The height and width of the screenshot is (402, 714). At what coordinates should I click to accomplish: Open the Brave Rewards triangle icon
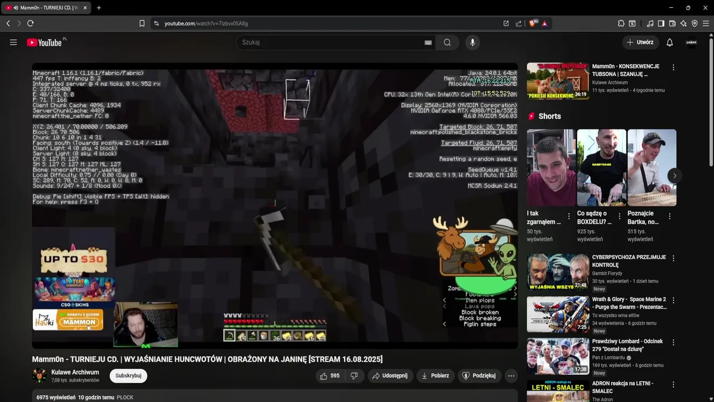(x=544, y=23)
